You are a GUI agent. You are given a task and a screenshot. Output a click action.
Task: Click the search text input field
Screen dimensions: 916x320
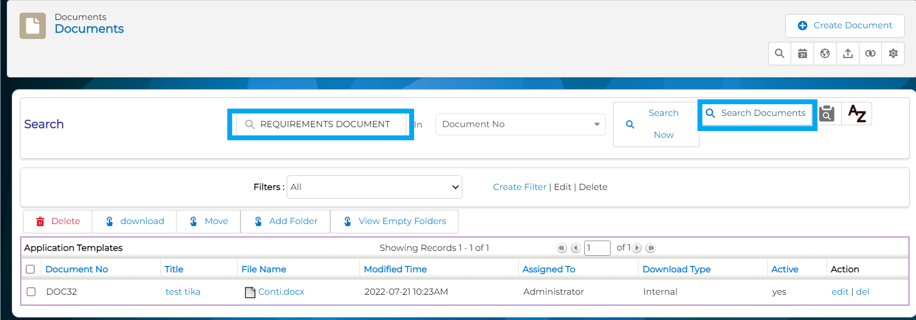[x=324, y=124]
